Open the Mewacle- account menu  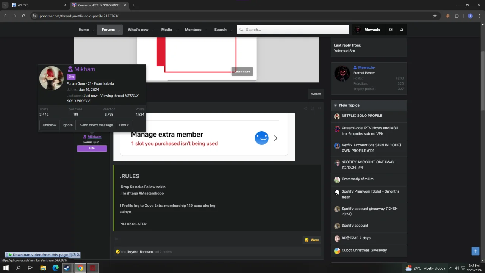click(368, 30)
